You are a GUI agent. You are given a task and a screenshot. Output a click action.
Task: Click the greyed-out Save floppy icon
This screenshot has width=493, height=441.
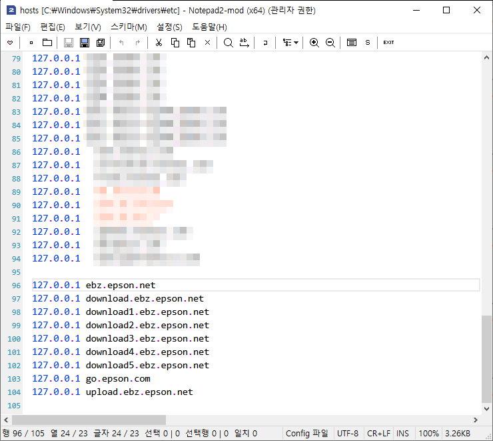(68, 43)
